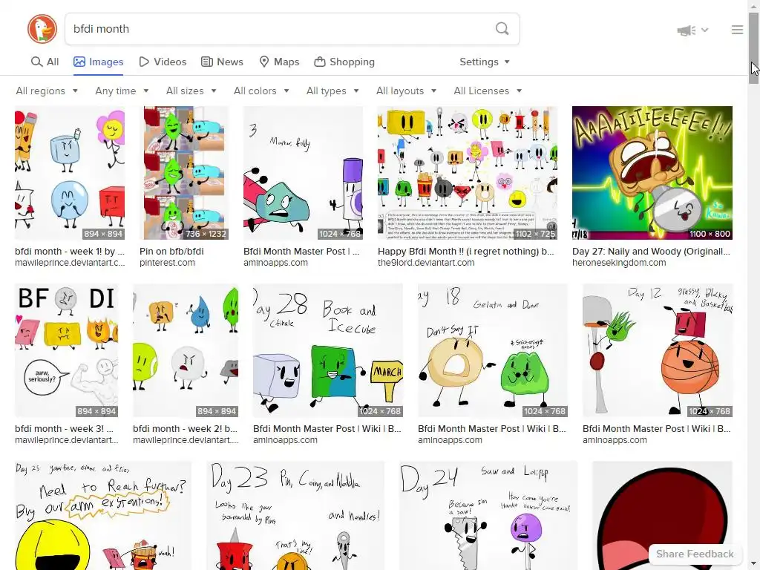Click the 1102 × 725 size label
The width and height of the screenshot is (760, 570).
coord(534,234)
